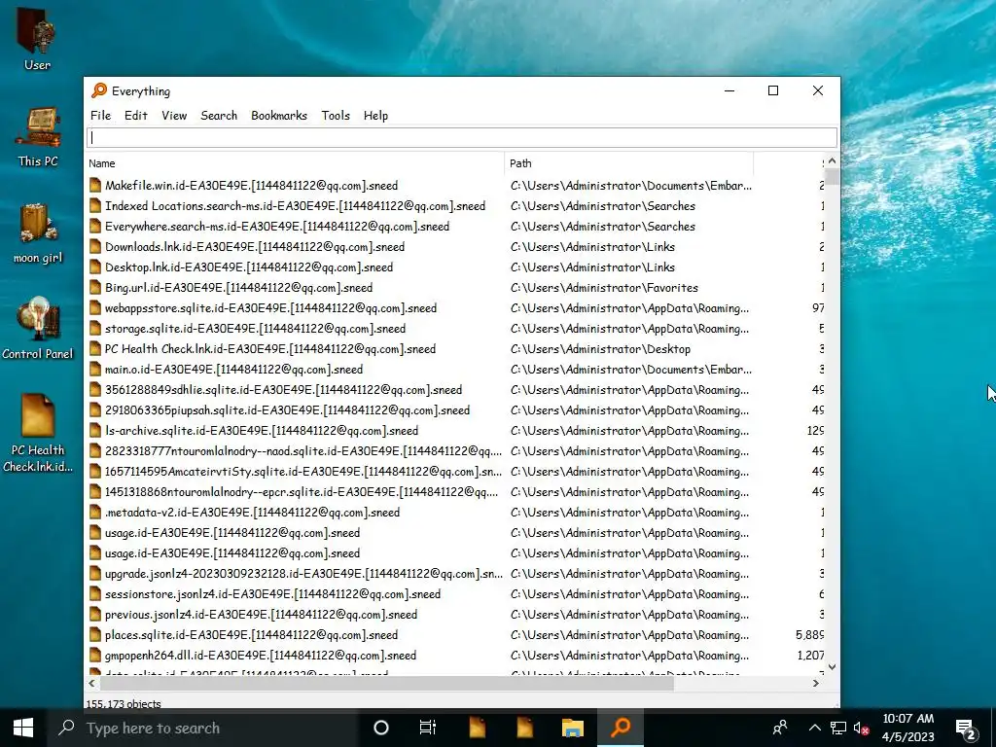Select PC Health Check.lnk.id desktop file

click(x=38, y=433)
